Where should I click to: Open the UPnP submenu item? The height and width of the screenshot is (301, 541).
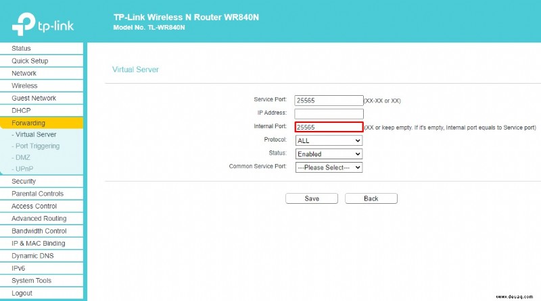point(22,169)
